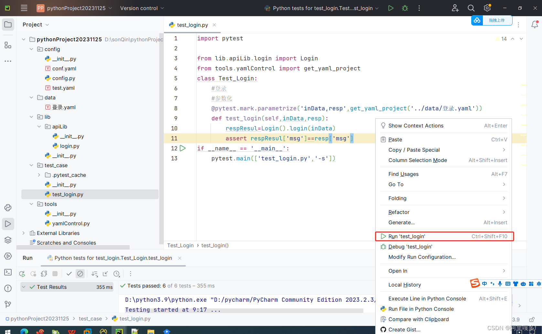Rerun failed tests button

(33, 274)
